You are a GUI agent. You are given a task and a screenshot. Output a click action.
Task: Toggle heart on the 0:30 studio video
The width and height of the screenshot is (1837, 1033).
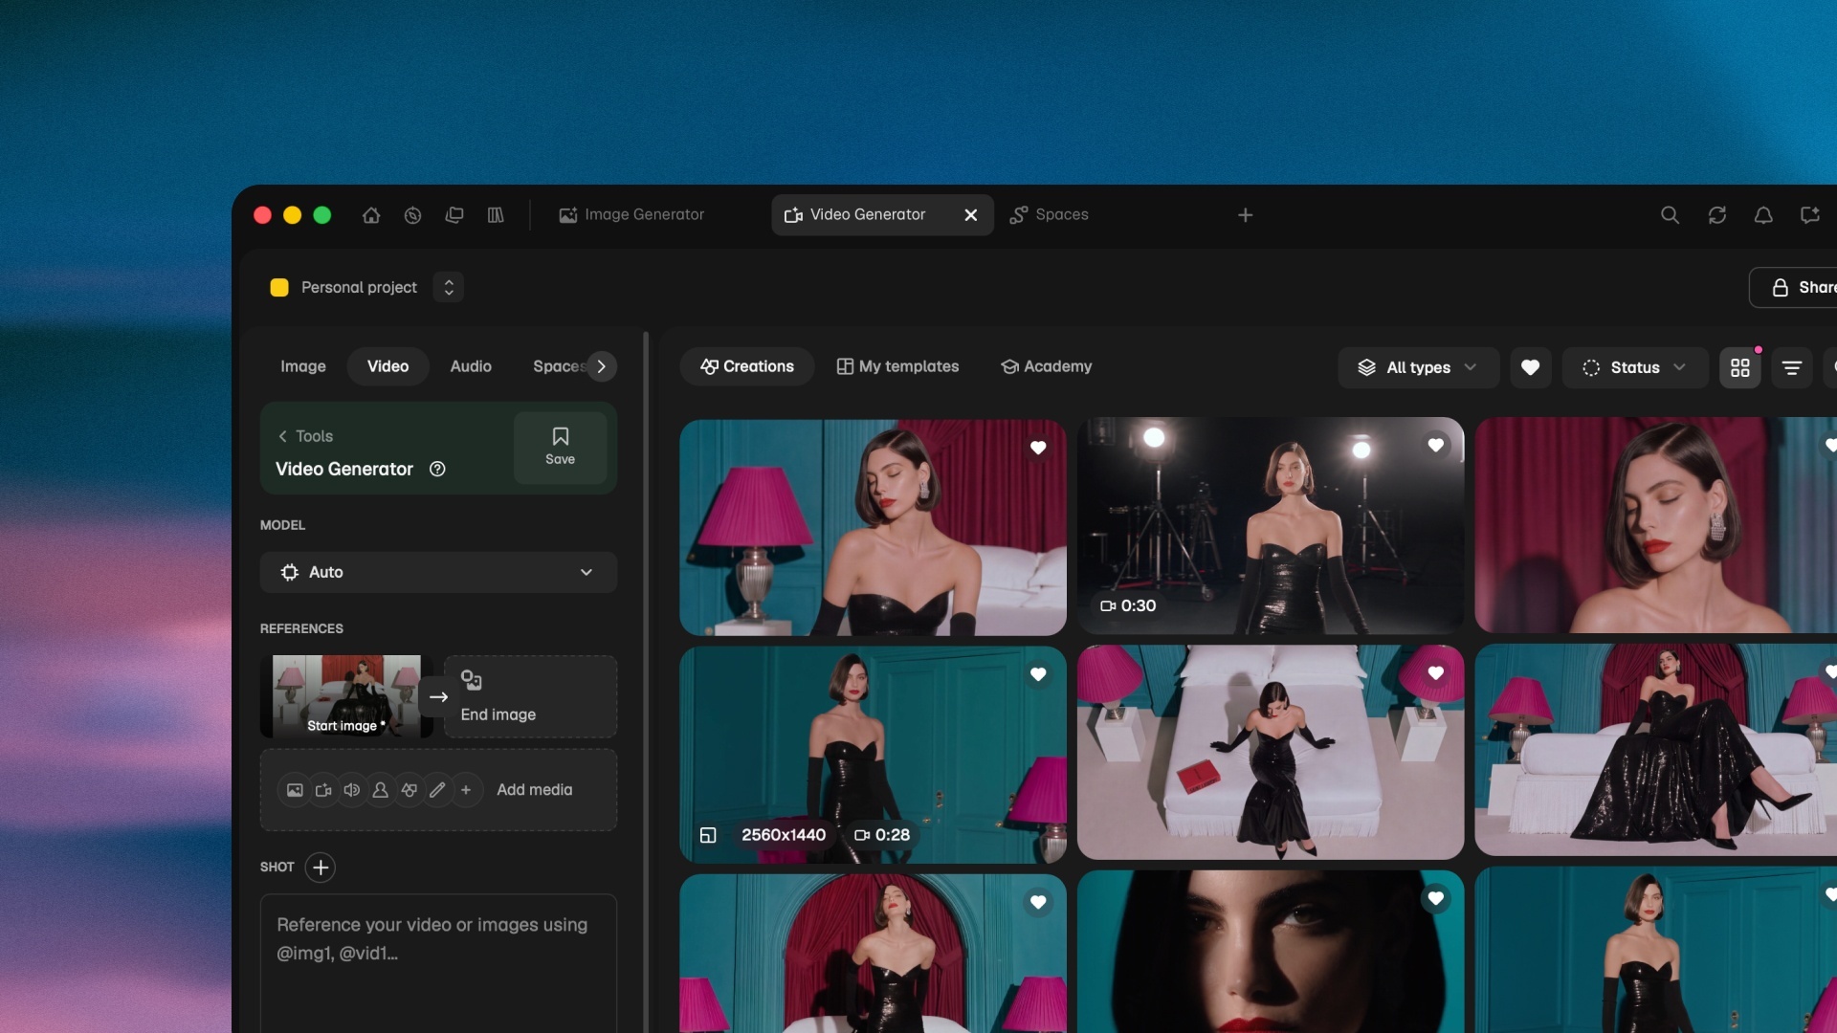pyautogui.click(x=1435, y=445)
